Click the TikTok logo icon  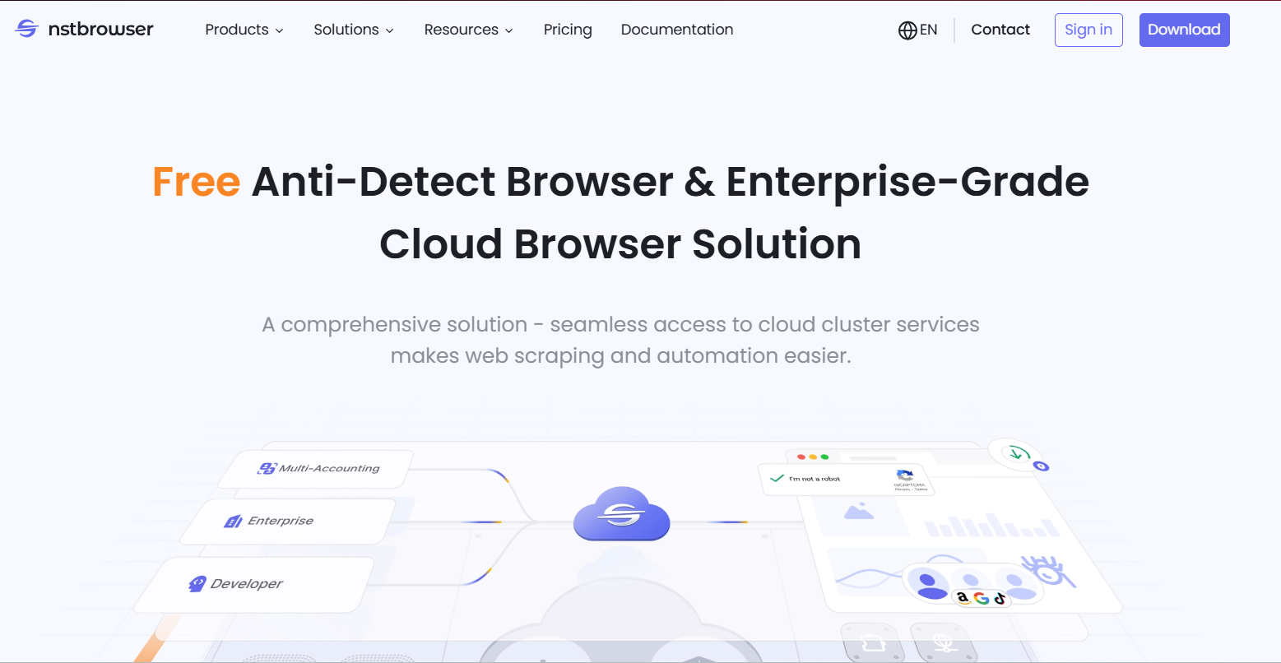tap(999, 598)
